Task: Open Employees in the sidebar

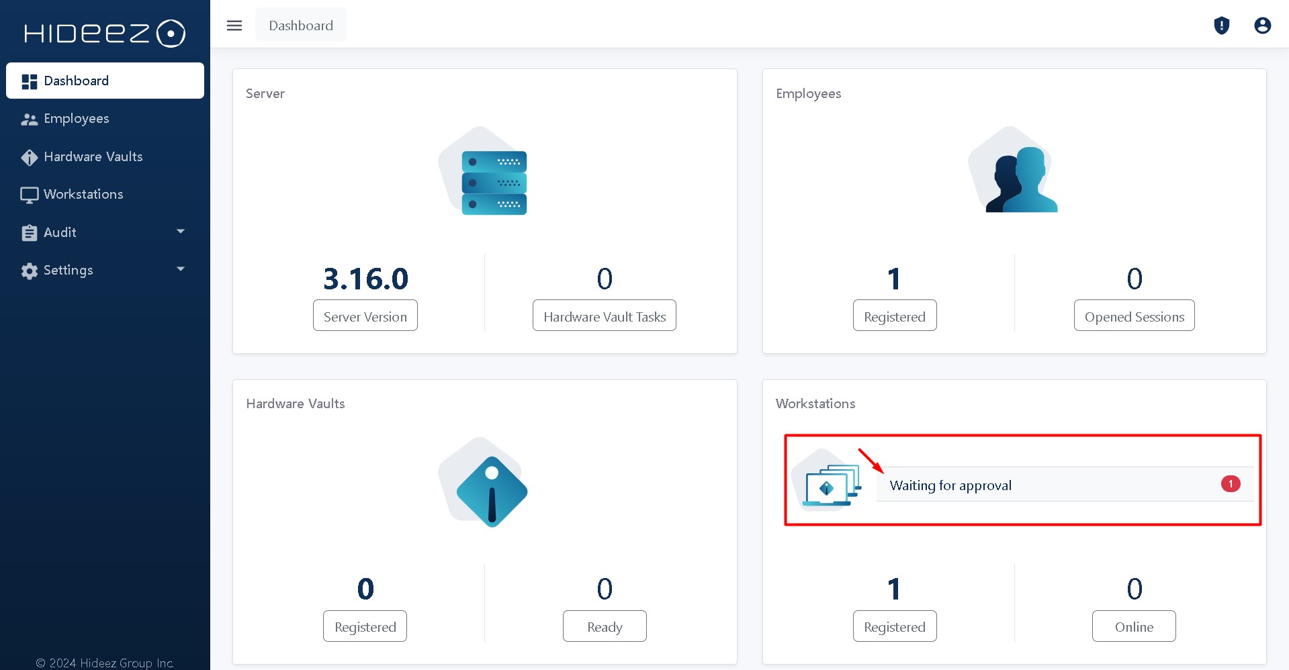Action: 76,119
